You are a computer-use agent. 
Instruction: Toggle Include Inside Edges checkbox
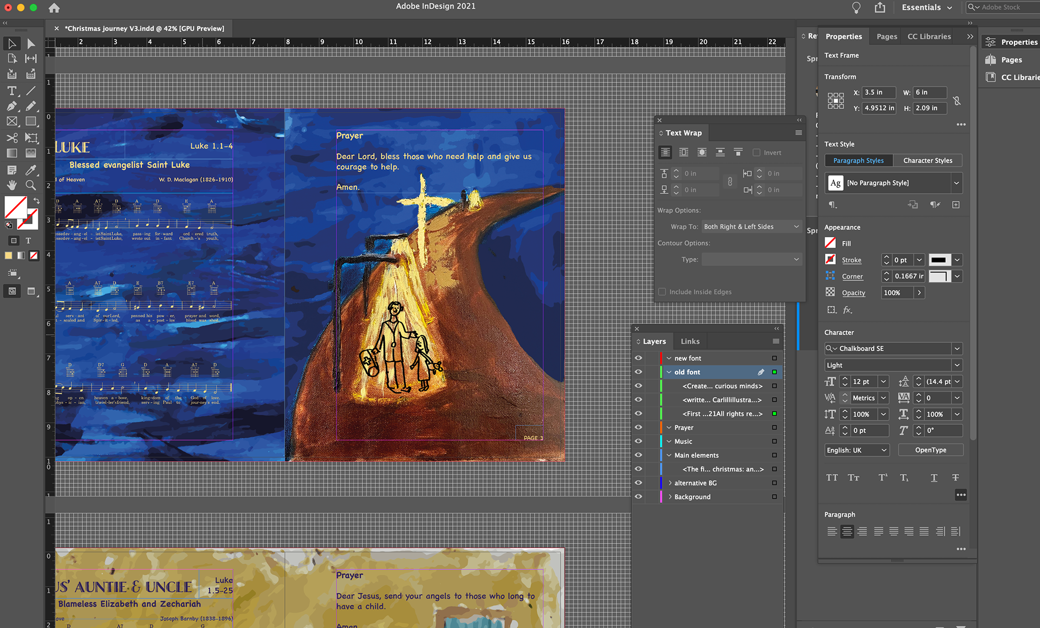tap(662, 292)
